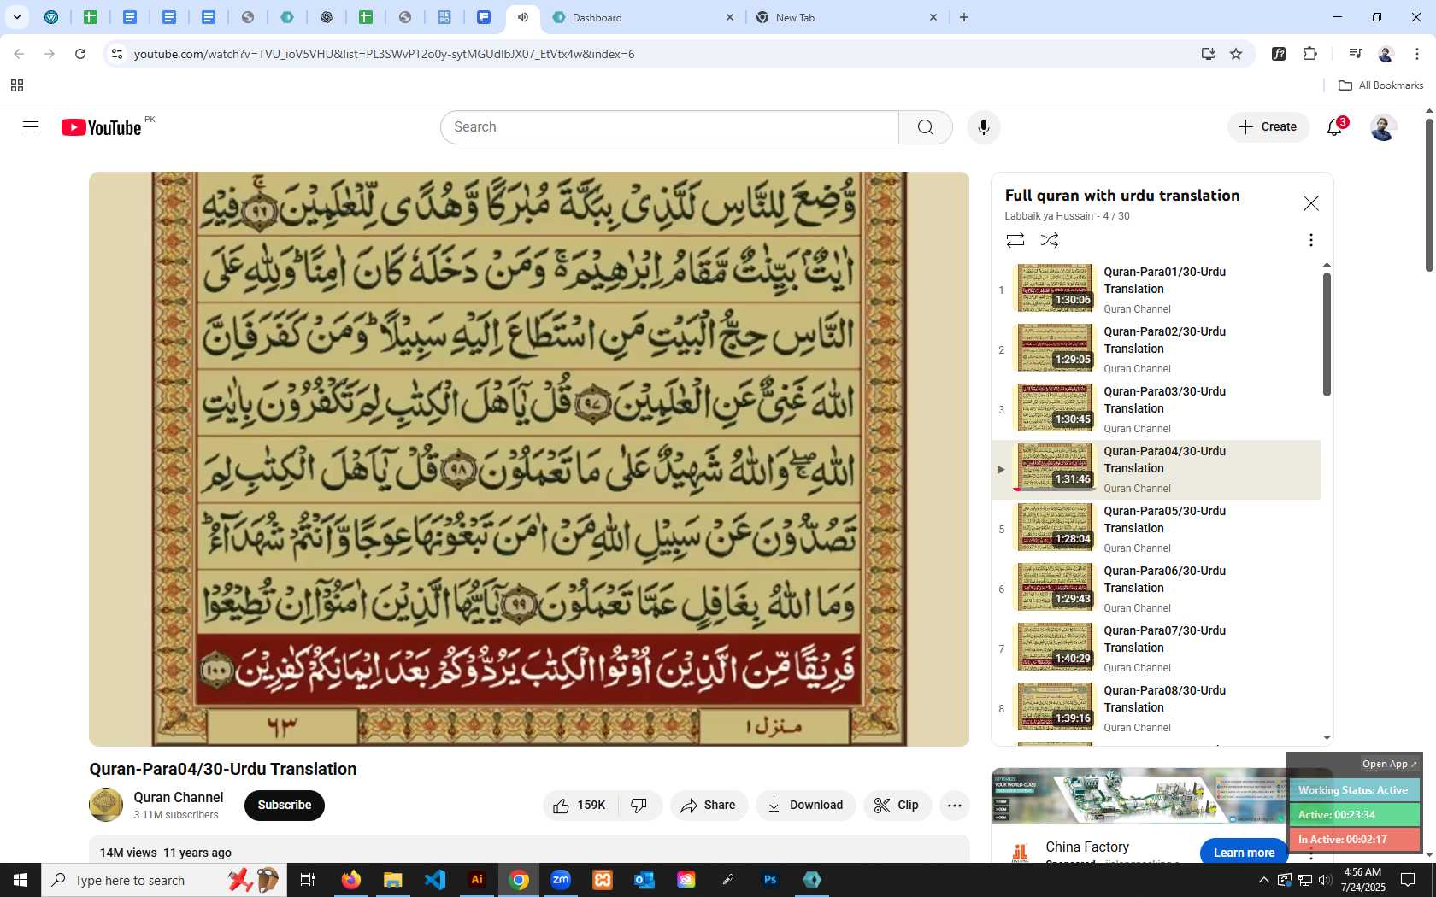Viewport: 1436px width, 897px height.
Task: Toggle loop playlist
Action: [x=1015, y=240]
